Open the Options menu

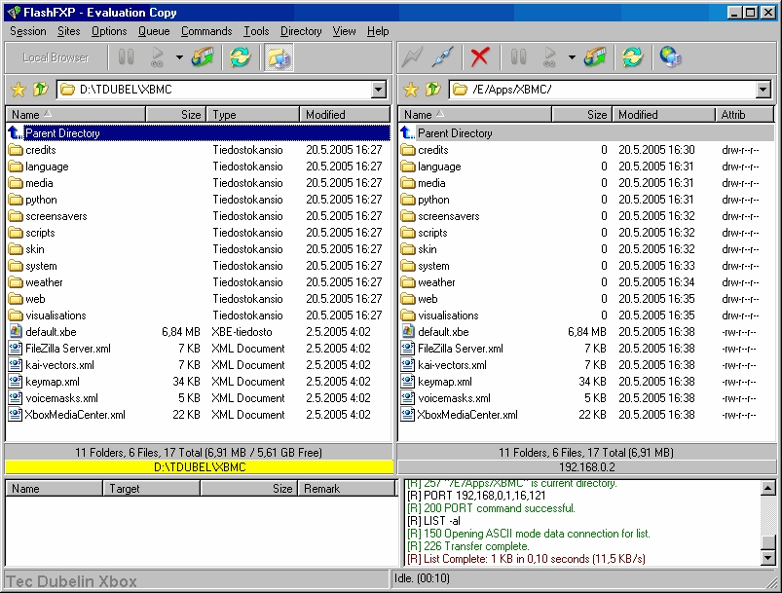[109, 31]
